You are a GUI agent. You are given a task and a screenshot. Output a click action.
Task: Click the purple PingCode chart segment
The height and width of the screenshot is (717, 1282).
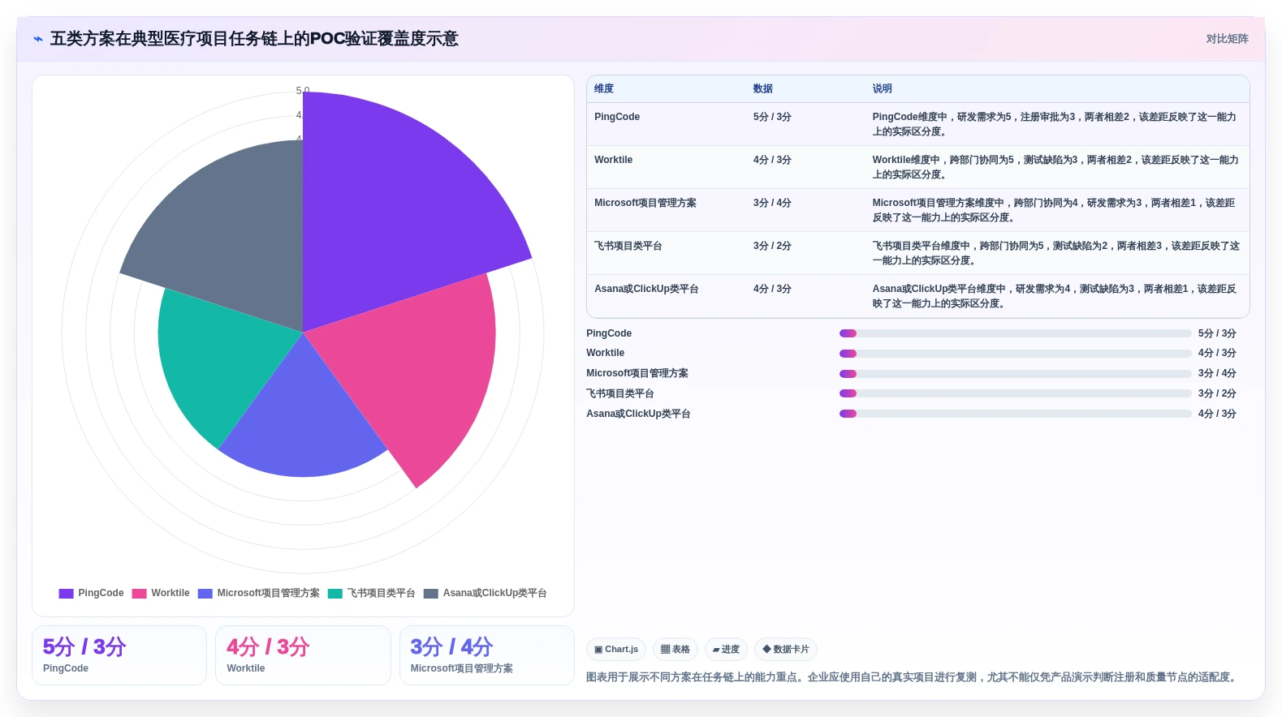pyautogui.click(x=390, y=211)
